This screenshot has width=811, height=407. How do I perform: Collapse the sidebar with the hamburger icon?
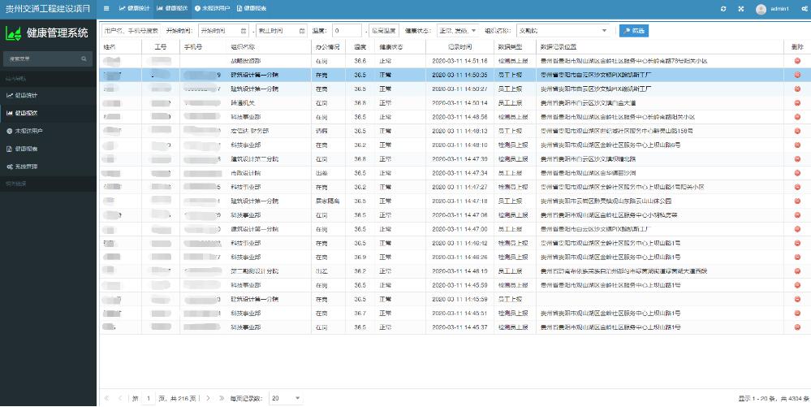pyautogui.click(x=106, y=9)
